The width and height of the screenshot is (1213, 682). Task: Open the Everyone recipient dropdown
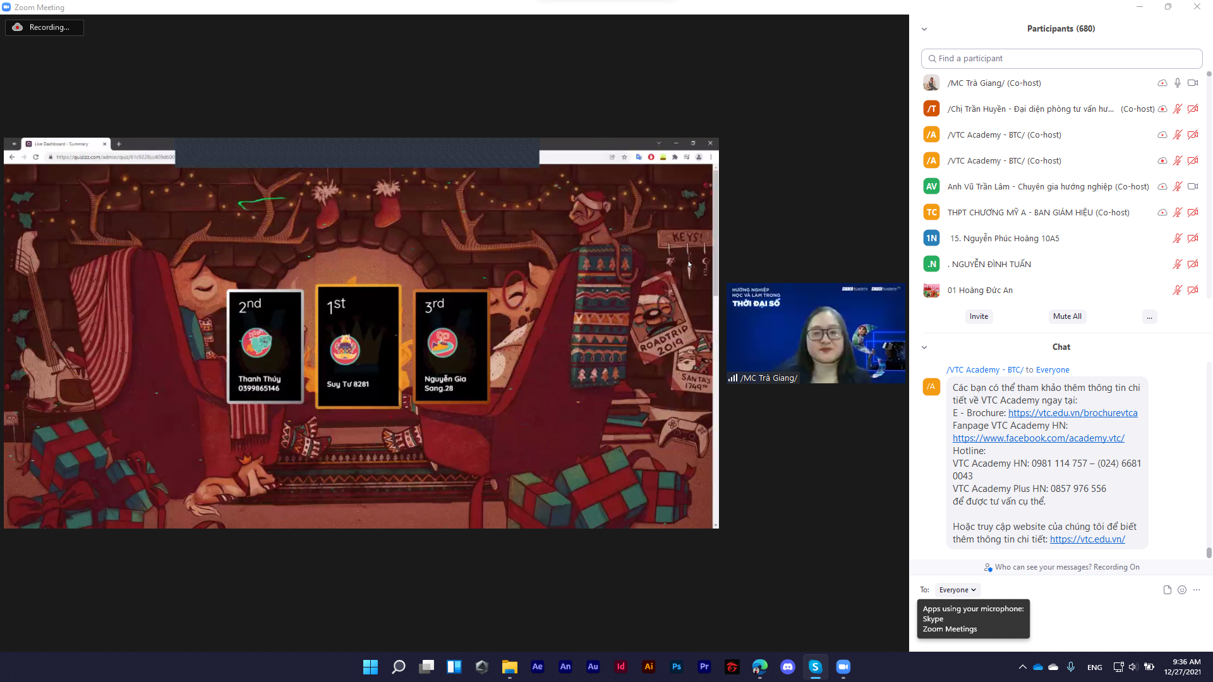(957, 590)
